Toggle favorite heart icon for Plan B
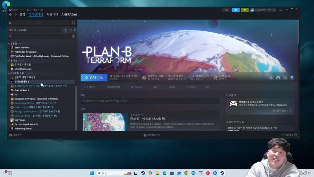The image size is (314, 177). 292,77
